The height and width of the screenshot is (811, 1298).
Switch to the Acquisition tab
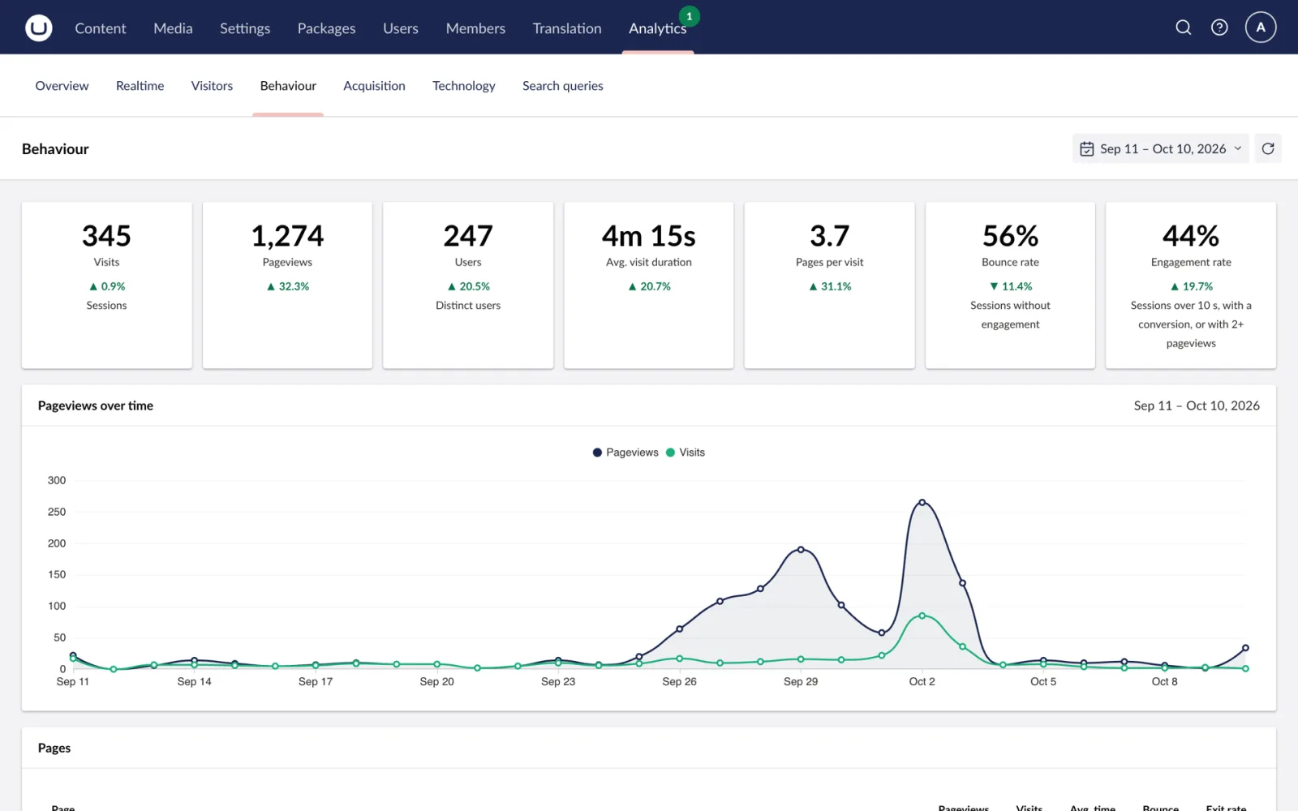tap(374, 86)
